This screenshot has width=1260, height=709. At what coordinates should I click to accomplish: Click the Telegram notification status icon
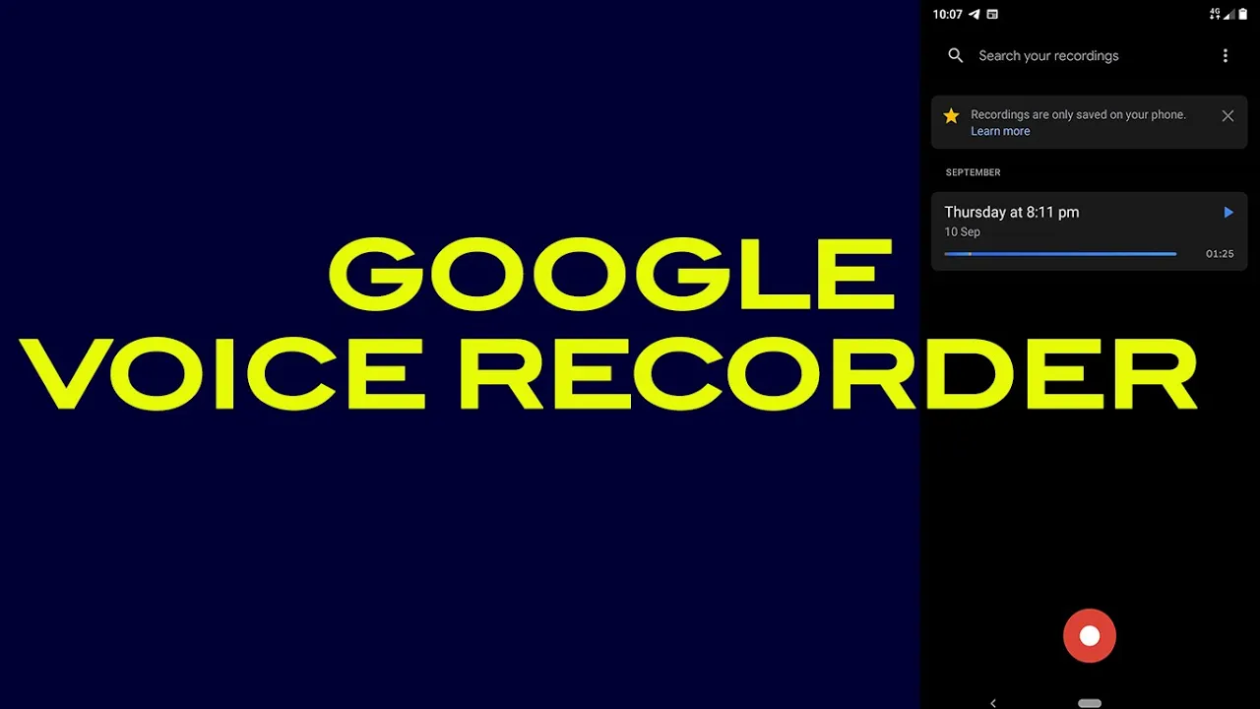975,15
